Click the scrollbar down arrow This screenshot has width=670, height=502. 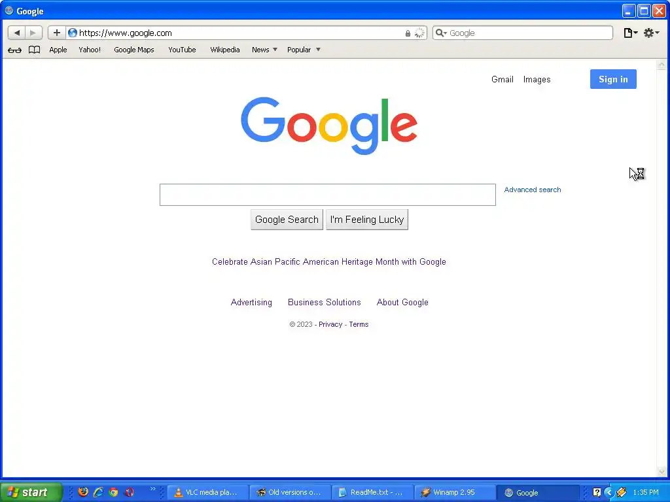[x=661, y=472]
